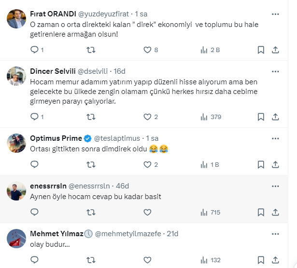Retweet Fırat ORANDI's post
The image size is (297, 268).
[90, 50]
